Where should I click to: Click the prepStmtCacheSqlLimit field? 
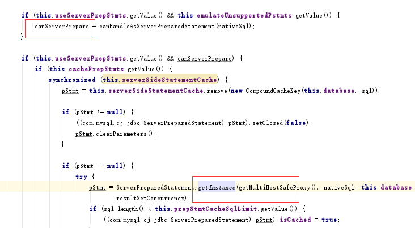coord(215,209)
